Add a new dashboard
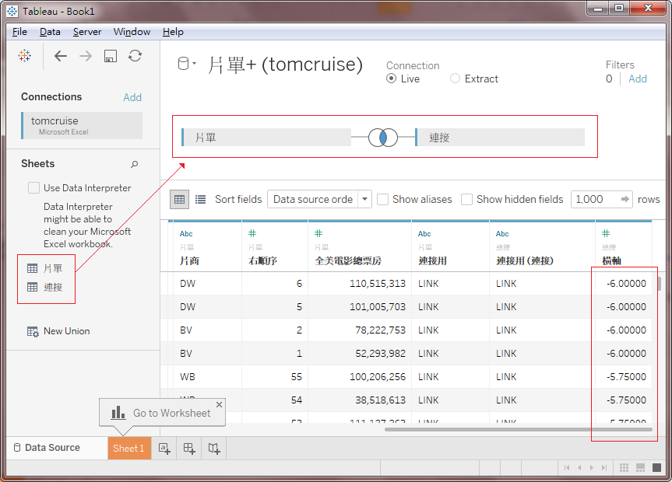Image resolution: width=672 pixels, height=482 pixels. [x=189, y=449]
